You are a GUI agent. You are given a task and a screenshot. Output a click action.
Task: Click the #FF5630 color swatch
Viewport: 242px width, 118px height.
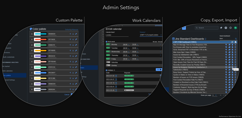pyautogui.click(x=41, y=39)
